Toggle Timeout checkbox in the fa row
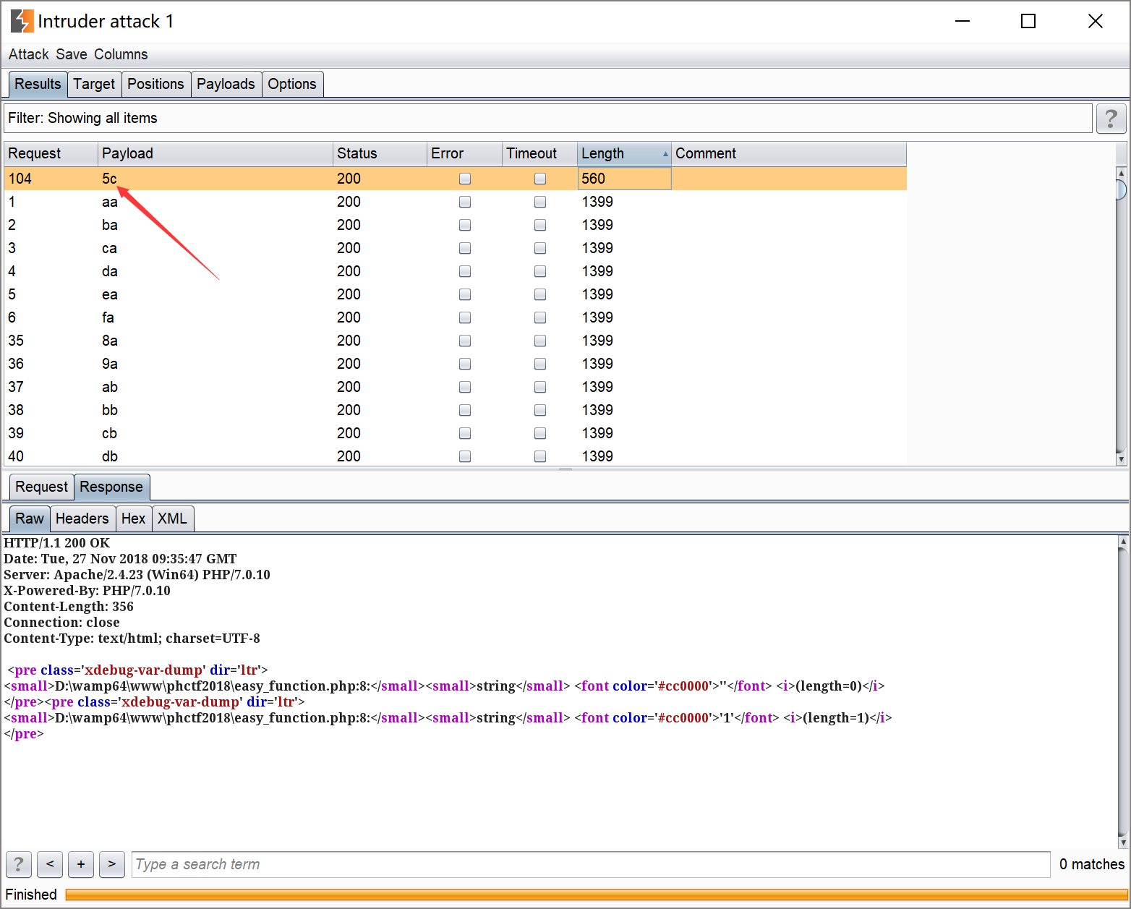The height and width of the screenshot is (909, 1131). pyautogui.click(x=540, y=317)
